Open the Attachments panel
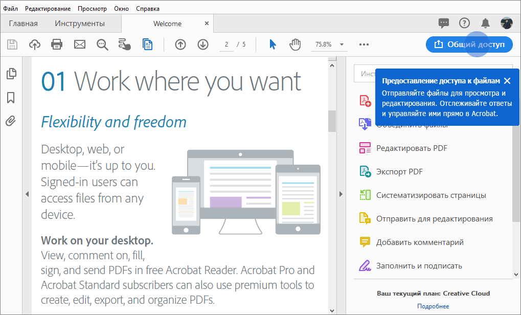The height and width of the screenshot is (315, 521). click(11, 121)
